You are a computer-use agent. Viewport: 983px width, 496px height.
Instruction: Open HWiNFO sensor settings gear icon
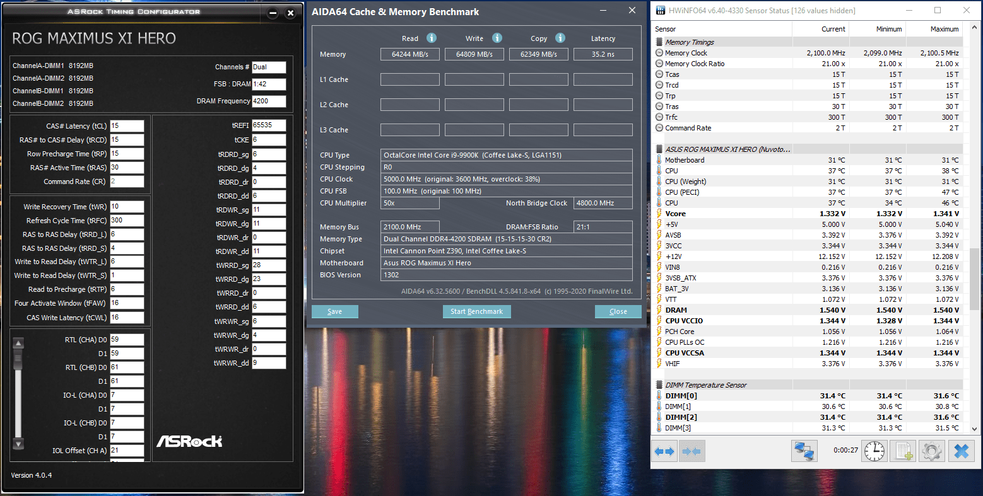[x=932, y=451]
